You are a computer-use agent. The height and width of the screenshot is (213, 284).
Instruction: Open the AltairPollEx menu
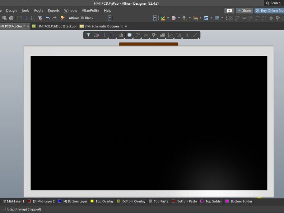click(x=90, y=11)
